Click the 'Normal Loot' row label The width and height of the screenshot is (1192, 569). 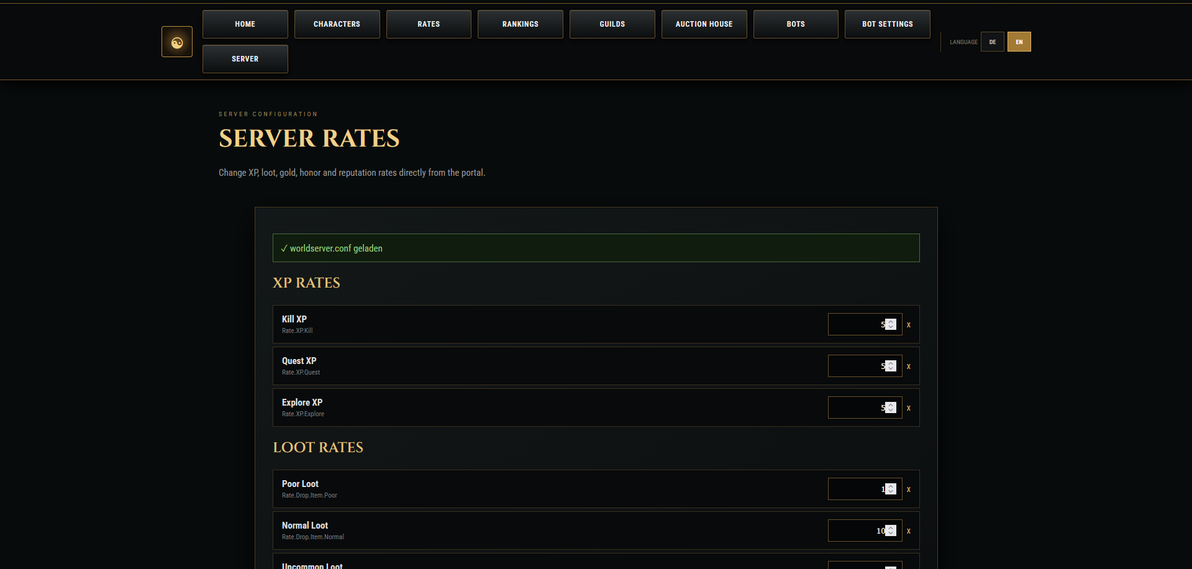coord(304,525)
